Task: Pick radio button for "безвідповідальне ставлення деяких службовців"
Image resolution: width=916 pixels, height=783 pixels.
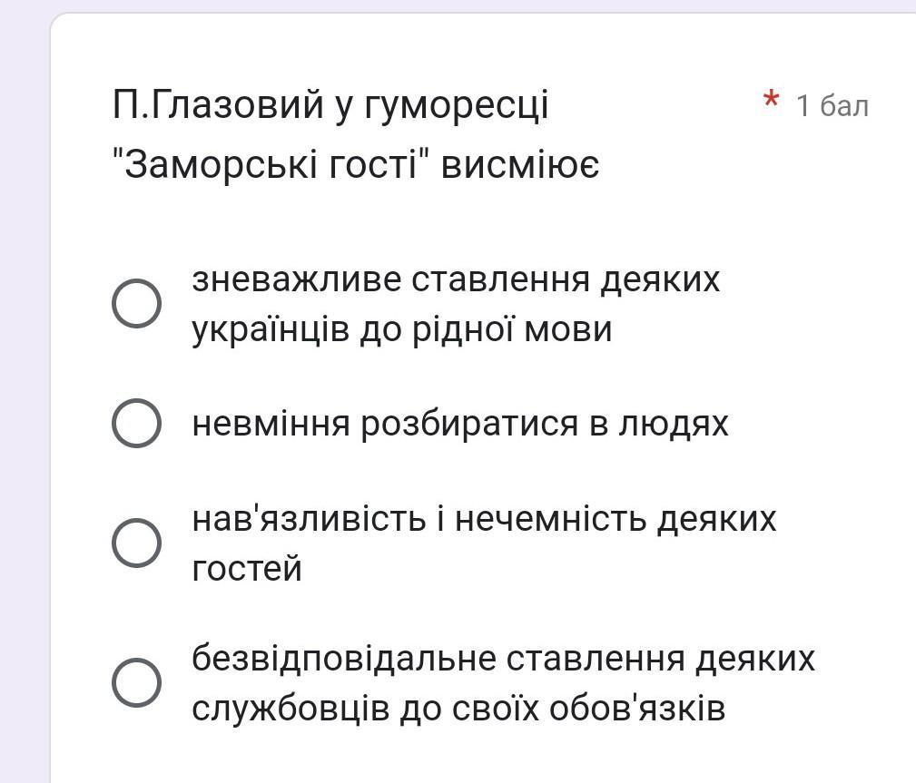Action: 137,683
